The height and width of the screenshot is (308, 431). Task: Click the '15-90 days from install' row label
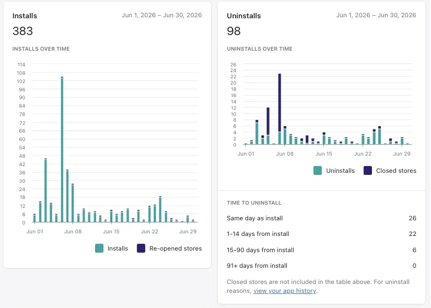click(260, 250)
